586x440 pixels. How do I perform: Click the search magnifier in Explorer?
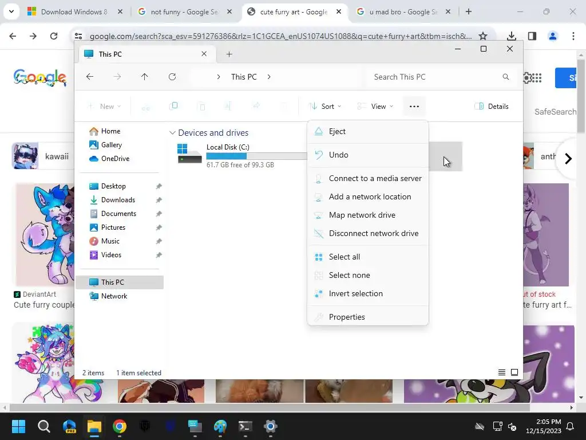tap(506, 77)
